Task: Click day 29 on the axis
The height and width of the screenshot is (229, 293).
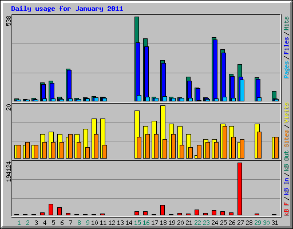Action: 258,223
